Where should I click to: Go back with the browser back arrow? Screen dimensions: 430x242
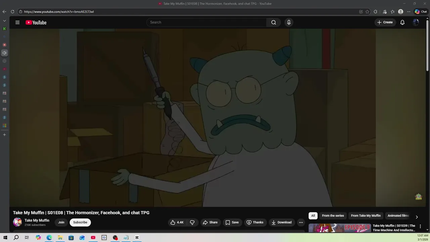[4, 11]
